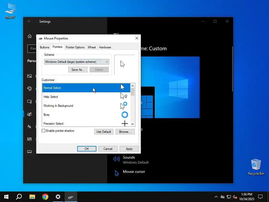The image size is (269, 202).
Task: Open the Recycle Bin desktop icon
Action: (256, 167)
